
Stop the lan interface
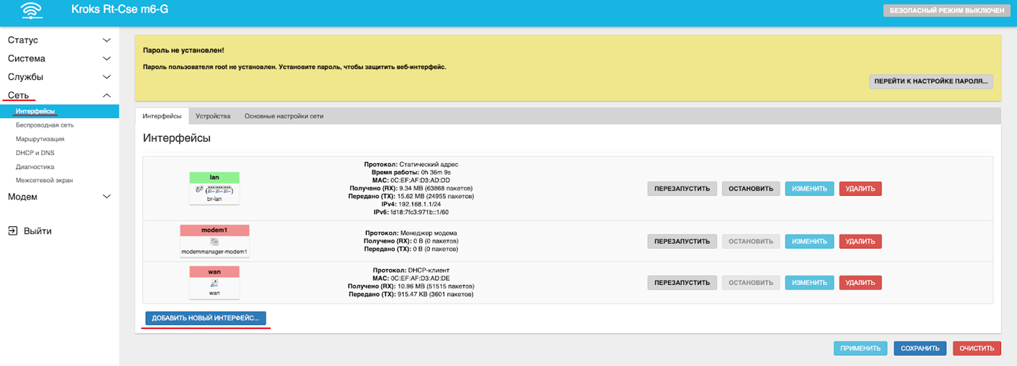coord(750,188)
